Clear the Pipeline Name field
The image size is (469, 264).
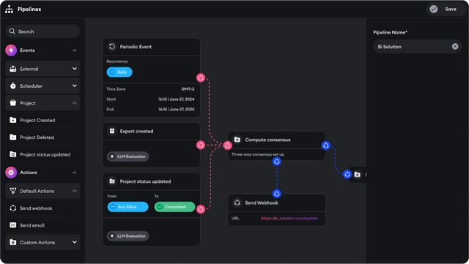click(455, 47)
